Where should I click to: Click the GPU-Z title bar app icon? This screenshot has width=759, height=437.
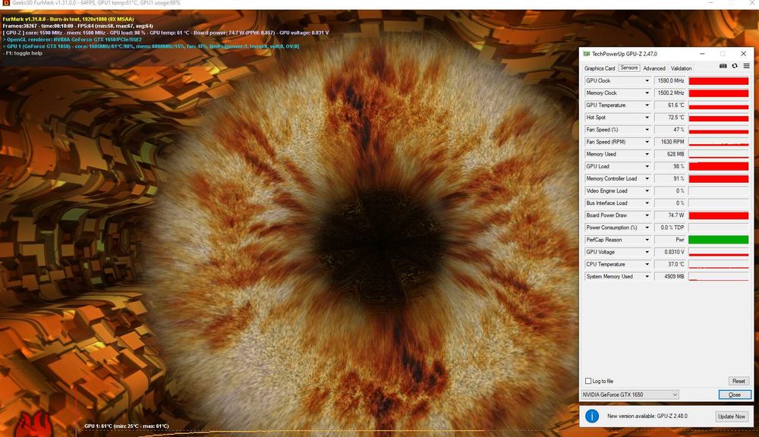(586, 54)
